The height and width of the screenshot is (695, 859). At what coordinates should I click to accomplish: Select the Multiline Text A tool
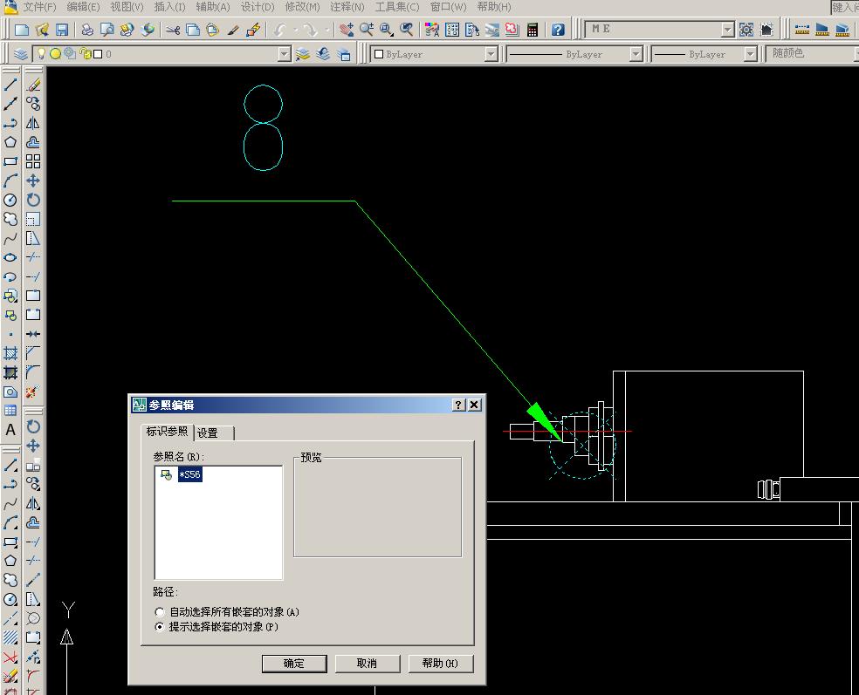[10, 430]
